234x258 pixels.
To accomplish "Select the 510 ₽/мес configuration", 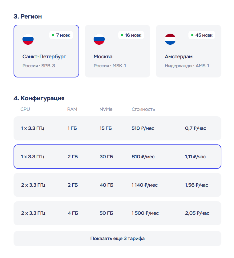I will tap(117, 128).
